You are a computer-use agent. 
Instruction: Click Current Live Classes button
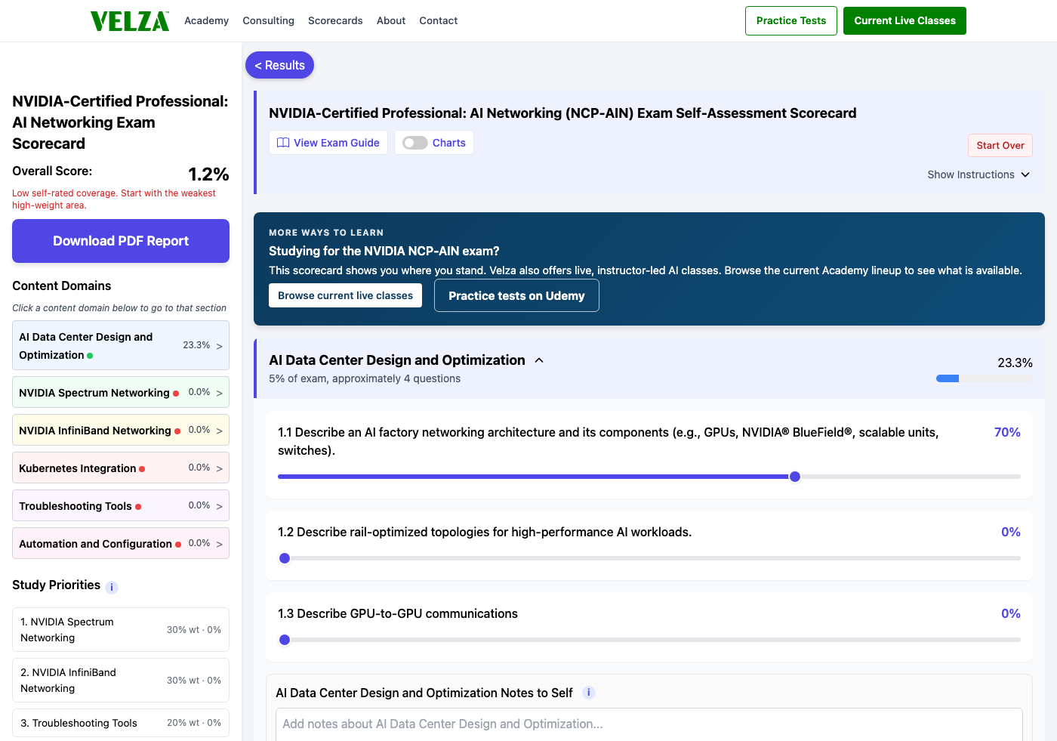(904, 20)
